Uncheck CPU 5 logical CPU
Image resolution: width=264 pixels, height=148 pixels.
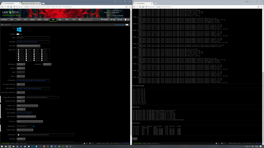(26, 52)
